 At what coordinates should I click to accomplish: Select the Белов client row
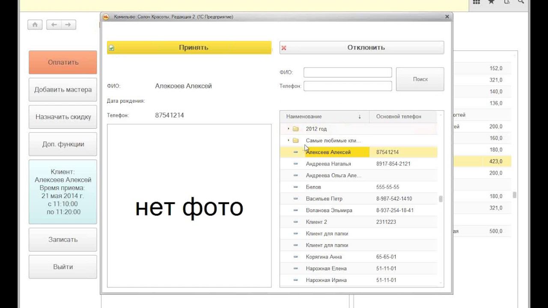[359, 187]
